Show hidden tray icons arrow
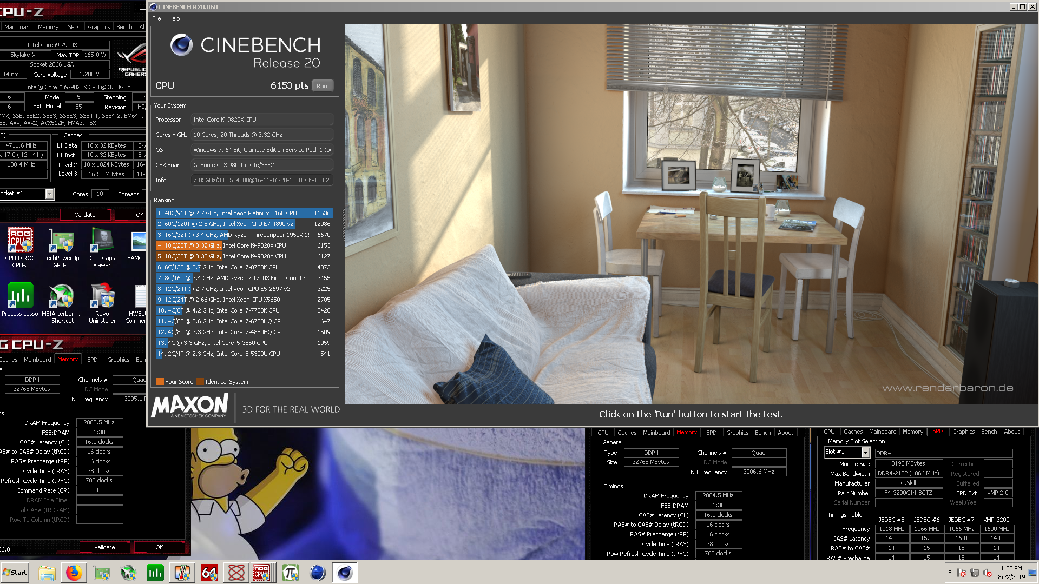Viewport: 1039px width, 584px height. (x=950, y=572)
